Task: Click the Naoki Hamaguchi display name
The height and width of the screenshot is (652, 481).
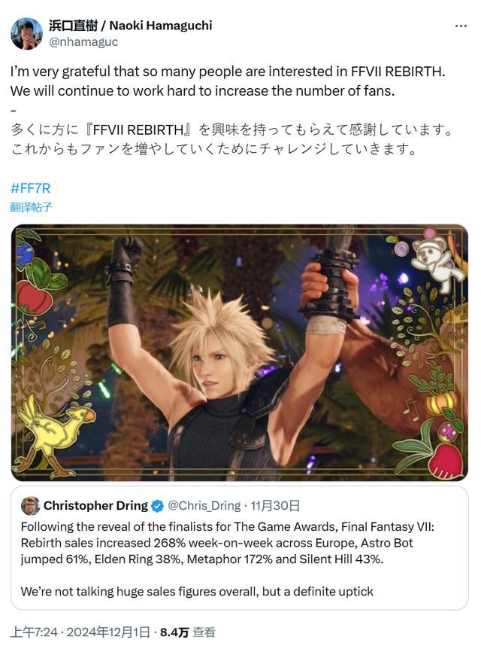Action: coord(130,26)
